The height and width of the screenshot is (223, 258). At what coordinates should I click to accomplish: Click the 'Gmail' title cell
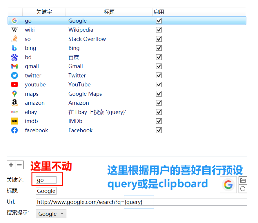click(x=76, y=66)
